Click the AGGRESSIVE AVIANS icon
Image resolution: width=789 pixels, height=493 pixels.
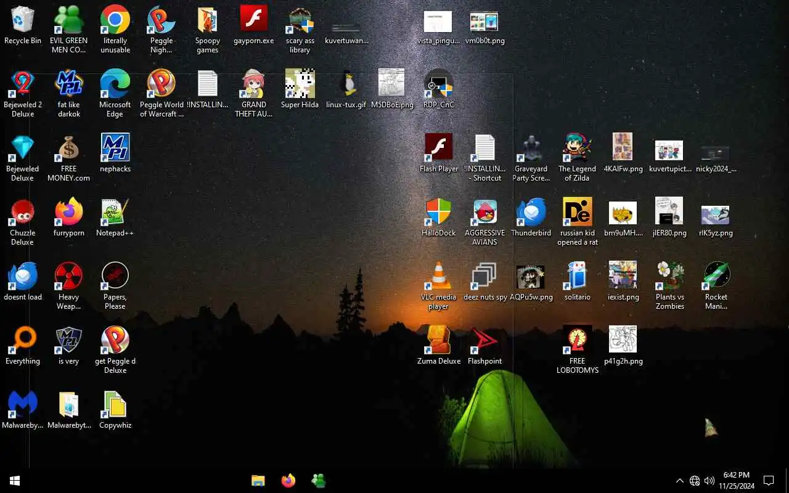pyautogui.click(x=485, y=212)
